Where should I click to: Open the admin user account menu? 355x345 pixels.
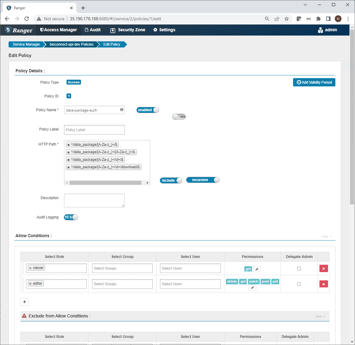click(x=327, y=30)
